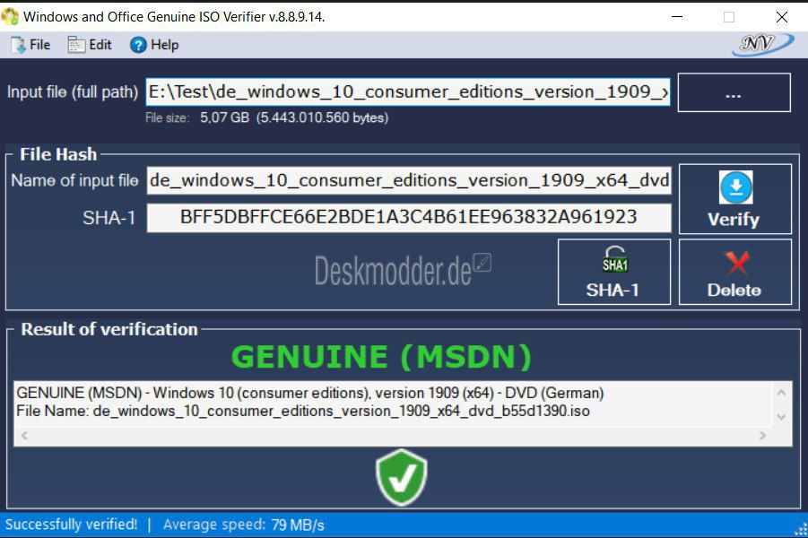This screenshot has width=808, height=538.
Task: Click the application icon in the title bar
Action: (x=10, y=16)
